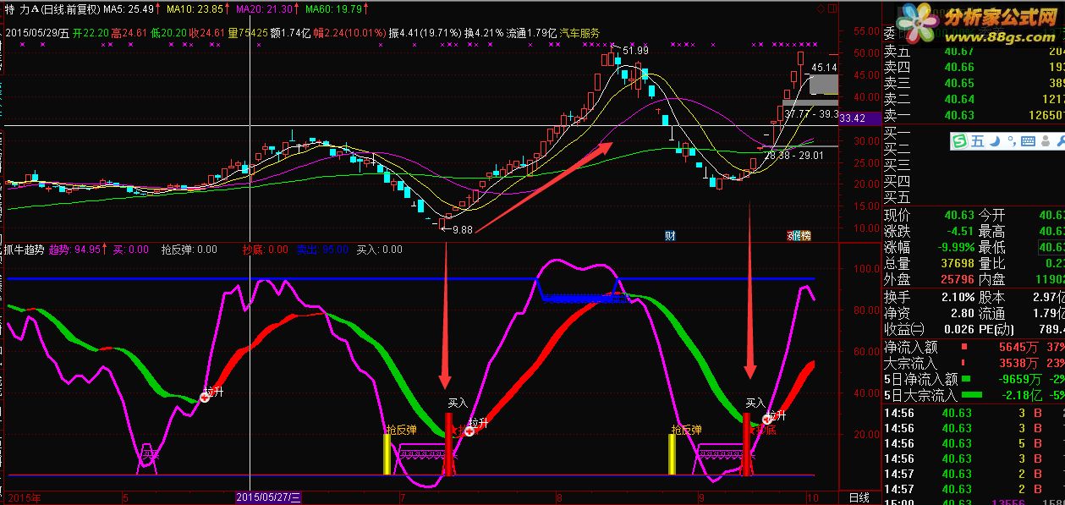Click the 最高 label in quote panel

[992, 231]
